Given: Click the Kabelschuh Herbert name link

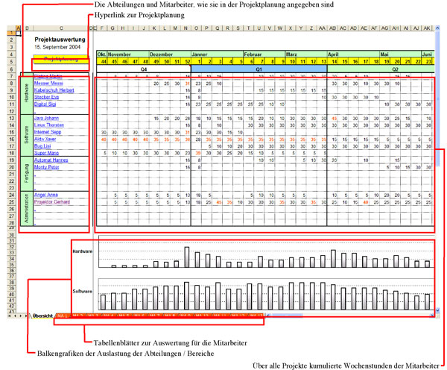Looking at the screenshot, I should [51, 90].
